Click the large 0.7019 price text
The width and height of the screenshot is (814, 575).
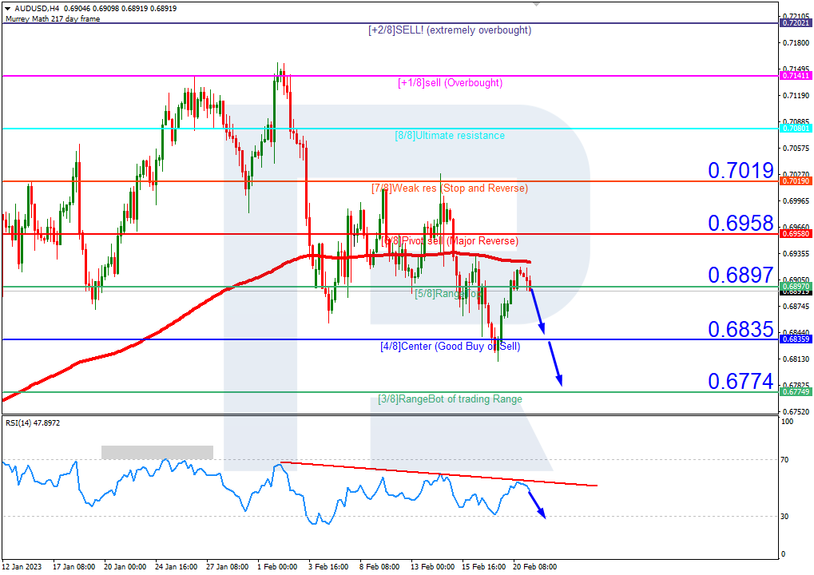pos(741,170)
